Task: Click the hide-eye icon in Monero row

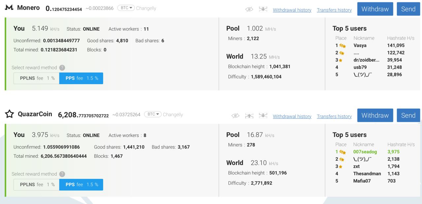Action: point(250,10)
